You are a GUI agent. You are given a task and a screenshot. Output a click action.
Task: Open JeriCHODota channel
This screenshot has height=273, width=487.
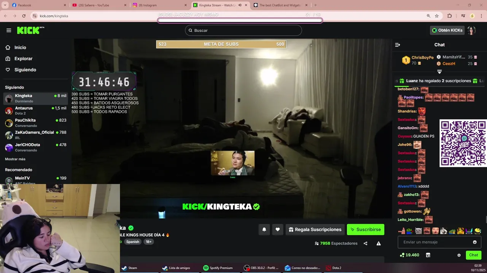click(35, 147)
